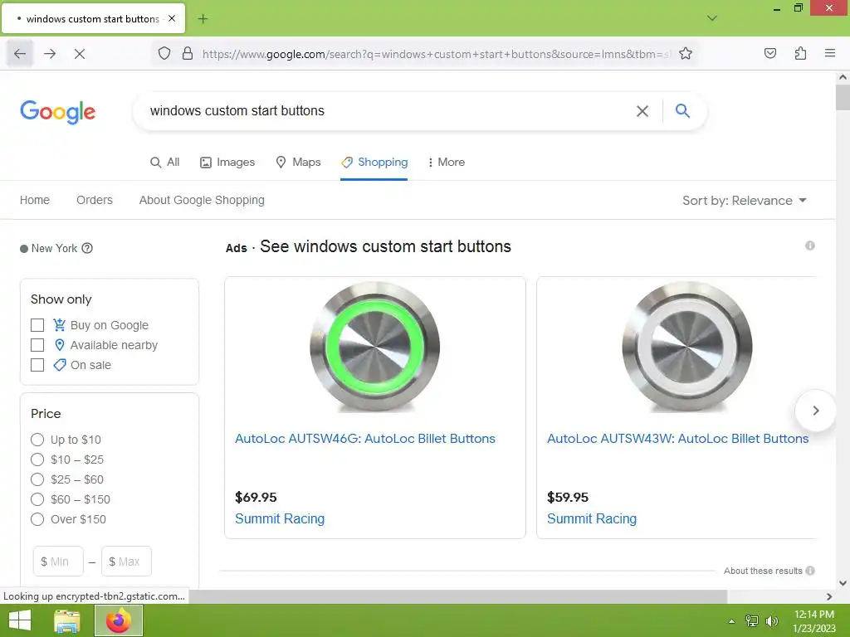The height and width of the screenshot is (637, 850).
Task: Enable the Buy on Google checkbox
Action: 37,325
